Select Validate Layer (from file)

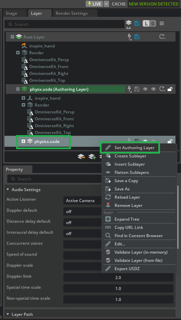click(139, 261)
